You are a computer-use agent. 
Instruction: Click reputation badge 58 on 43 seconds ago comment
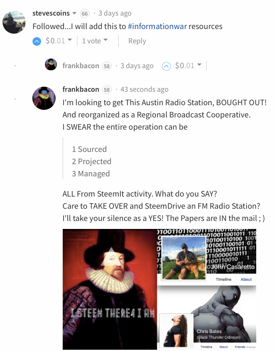[107, 90]
